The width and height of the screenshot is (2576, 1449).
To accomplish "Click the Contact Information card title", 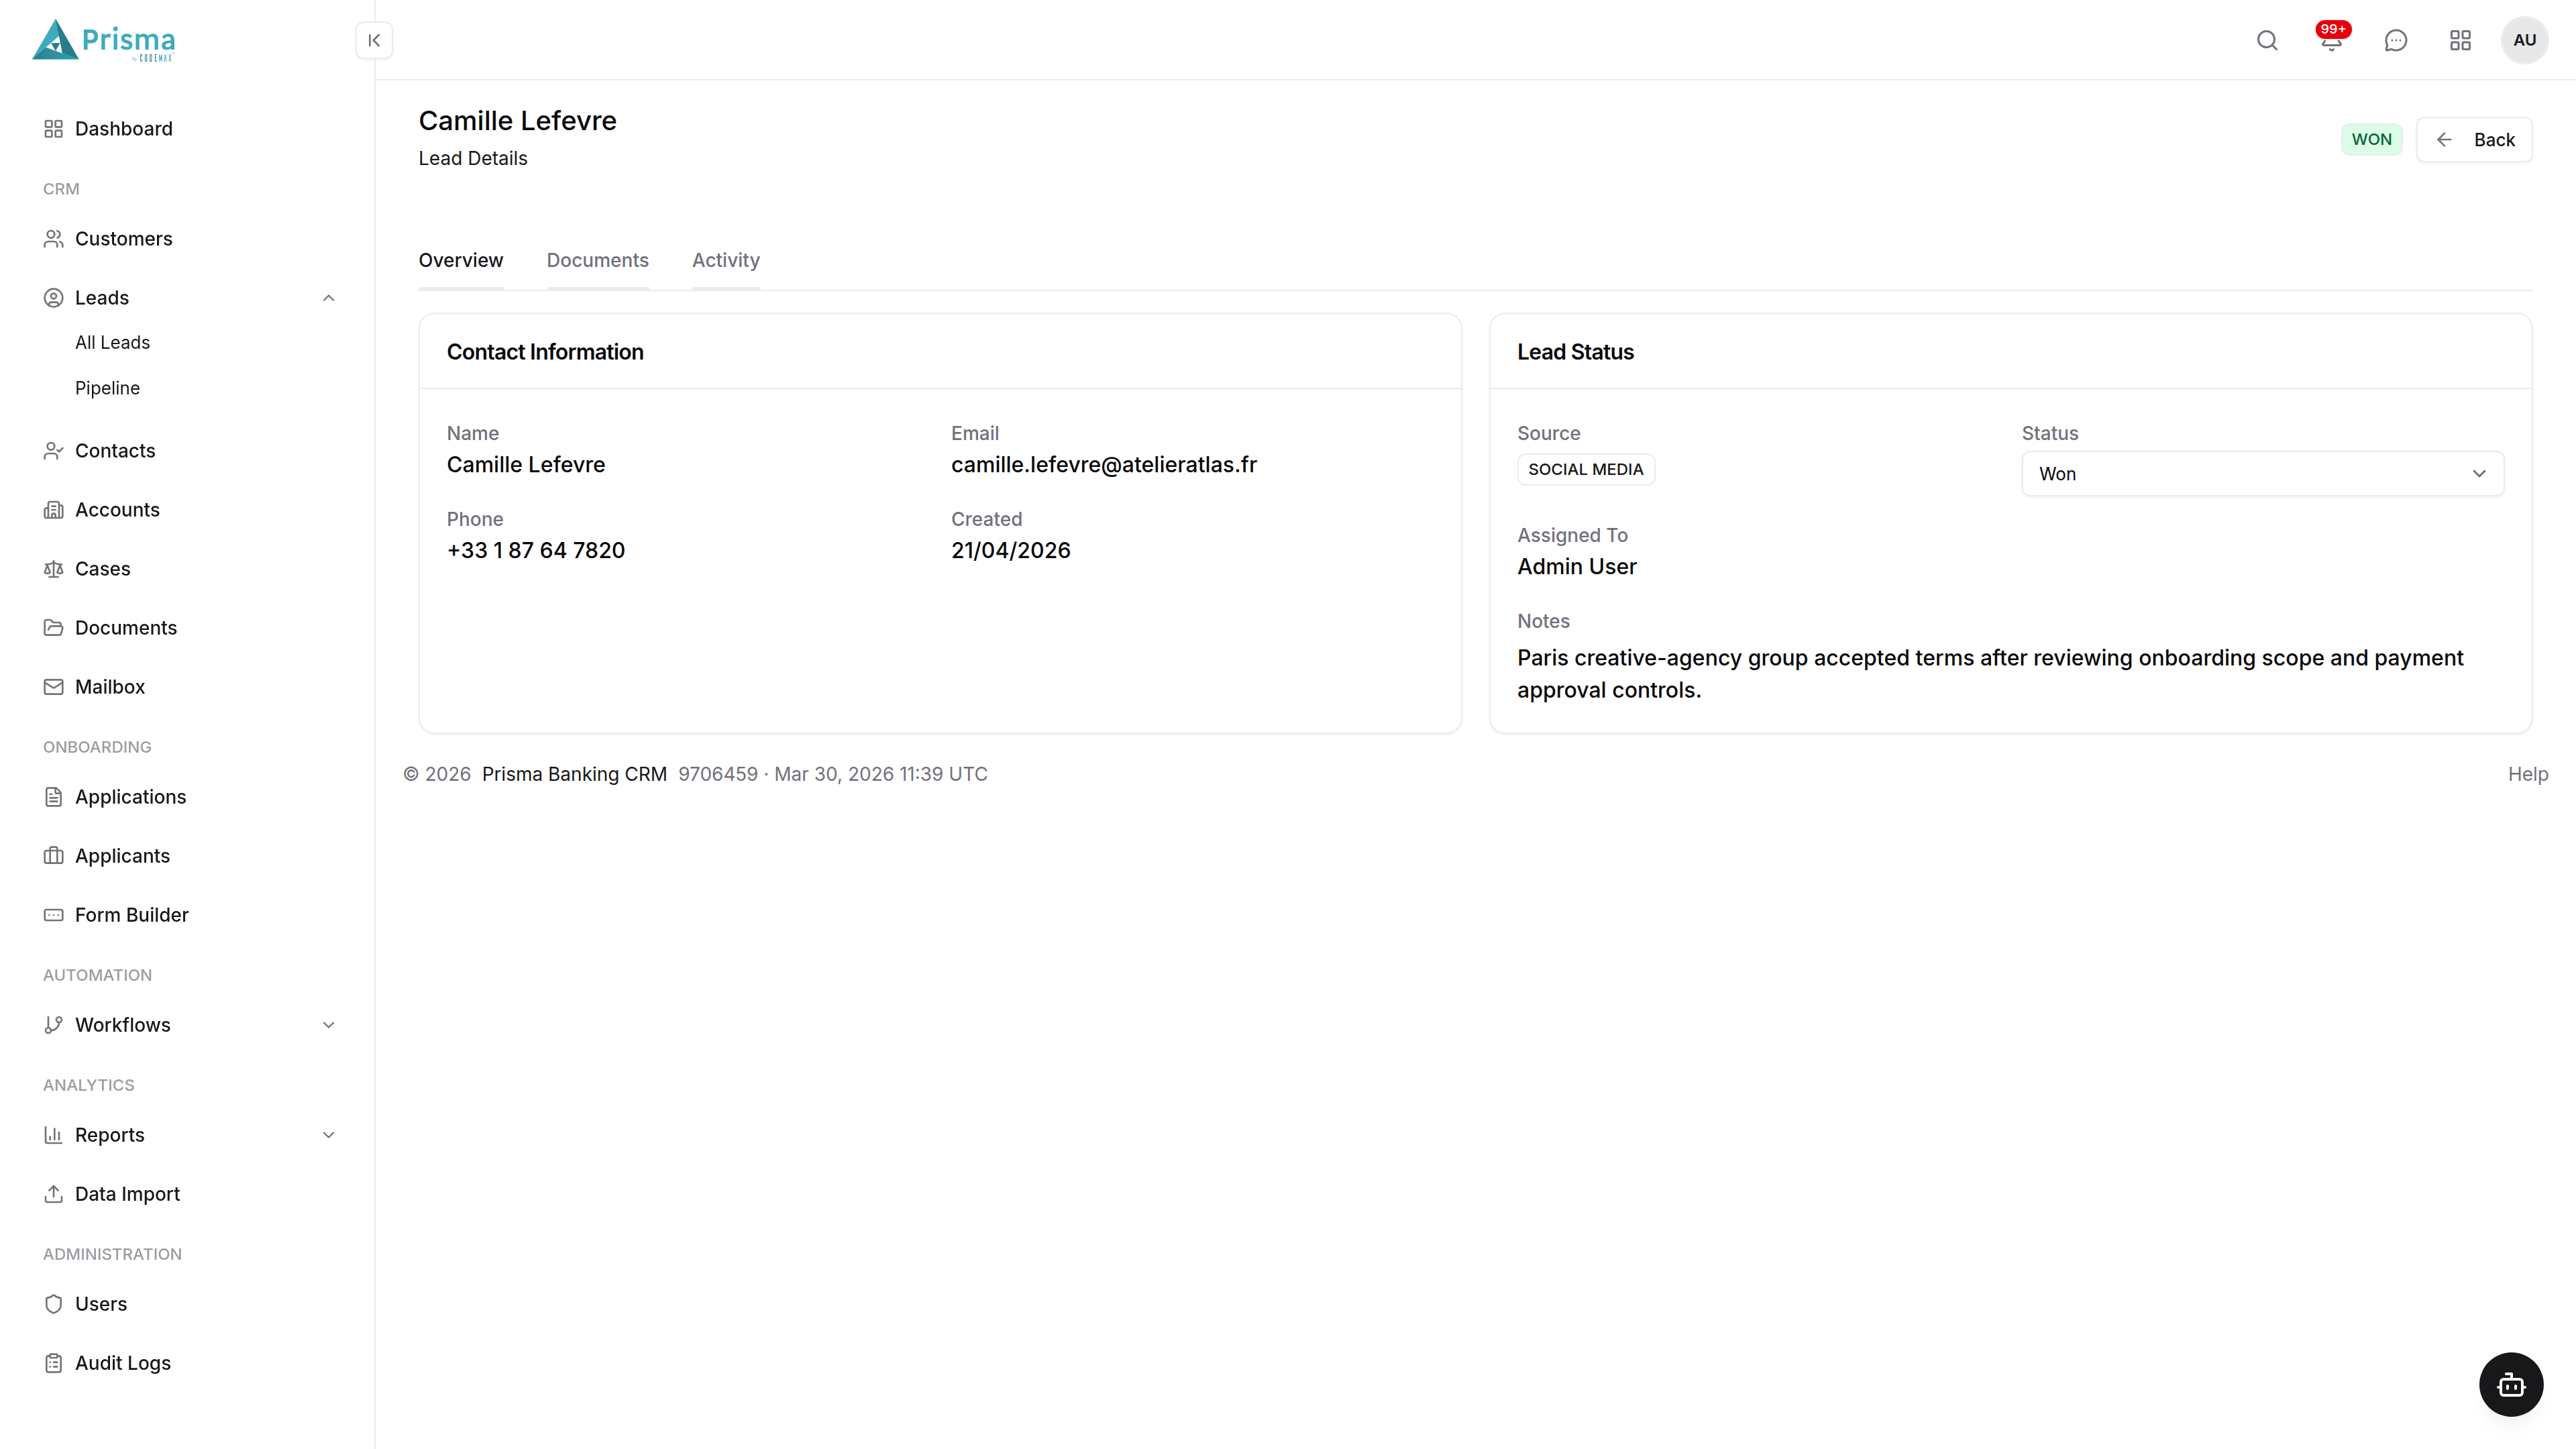I will point(544,352).
